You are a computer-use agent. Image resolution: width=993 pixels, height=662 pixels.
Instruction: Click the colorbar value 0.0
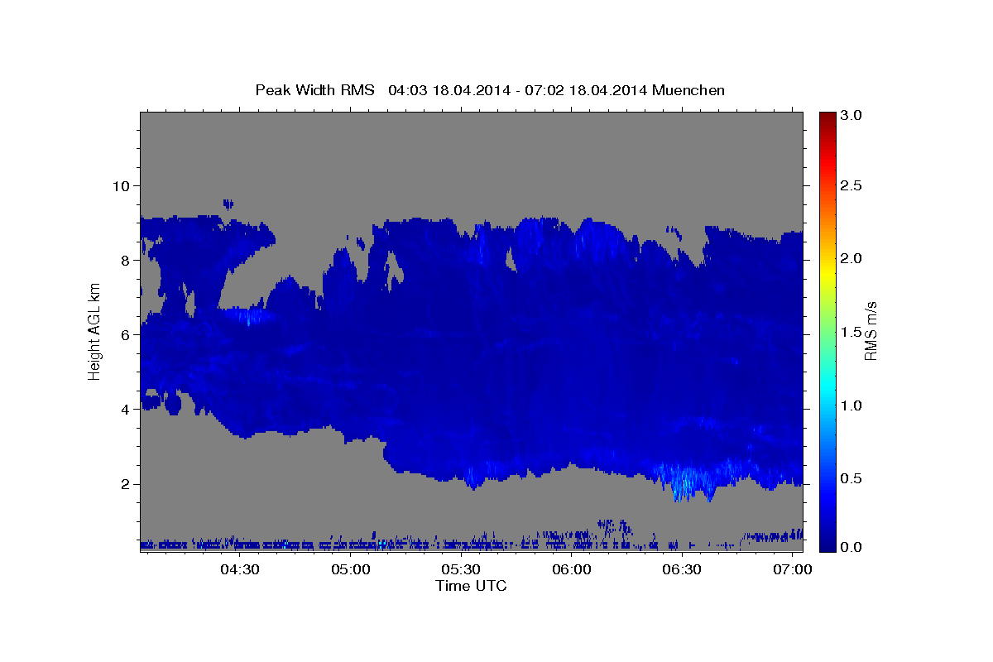(851, 547)
